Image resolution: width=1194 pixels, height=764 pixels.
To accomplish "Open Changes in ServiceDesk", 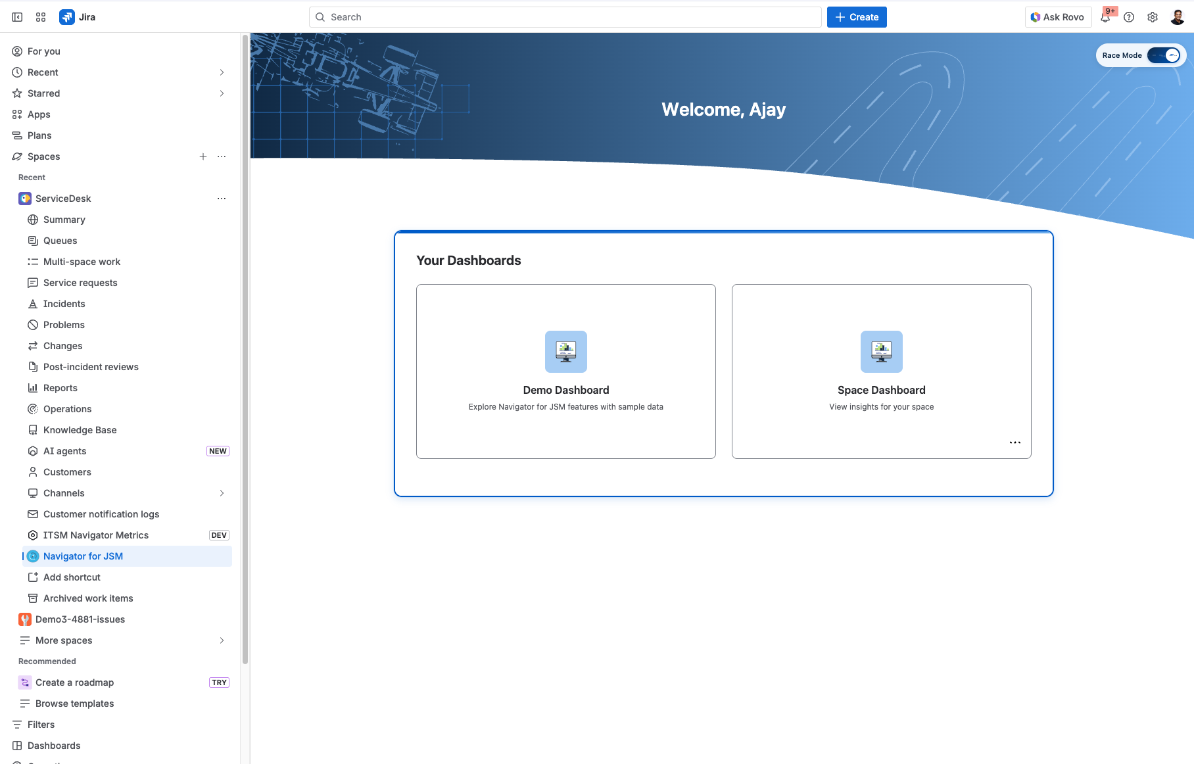I will coord(128,346).
